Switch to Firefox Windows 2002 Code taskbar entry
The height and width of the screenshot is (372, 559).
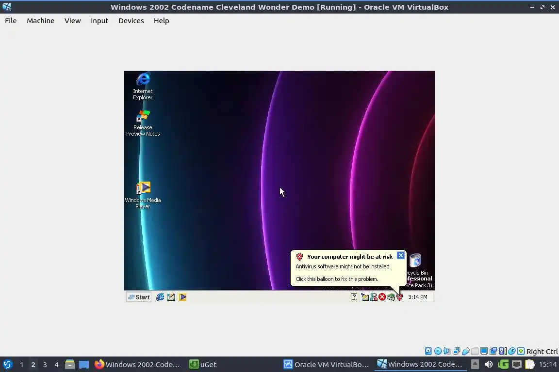coord(137,365)
